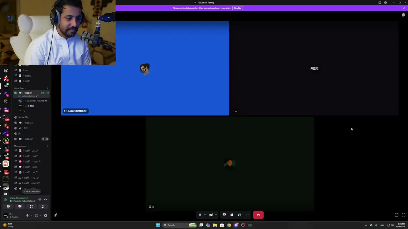This screenshot has height=229, width=408.
Task: Open the event text channel
Action: click(31, 76)
